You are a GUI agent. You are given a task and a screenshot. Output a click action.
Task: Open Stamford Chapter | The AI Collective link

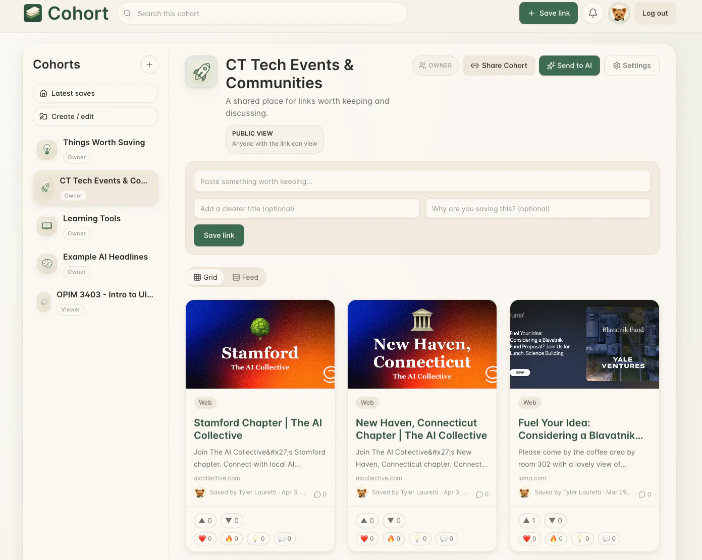tap(258, 429)
